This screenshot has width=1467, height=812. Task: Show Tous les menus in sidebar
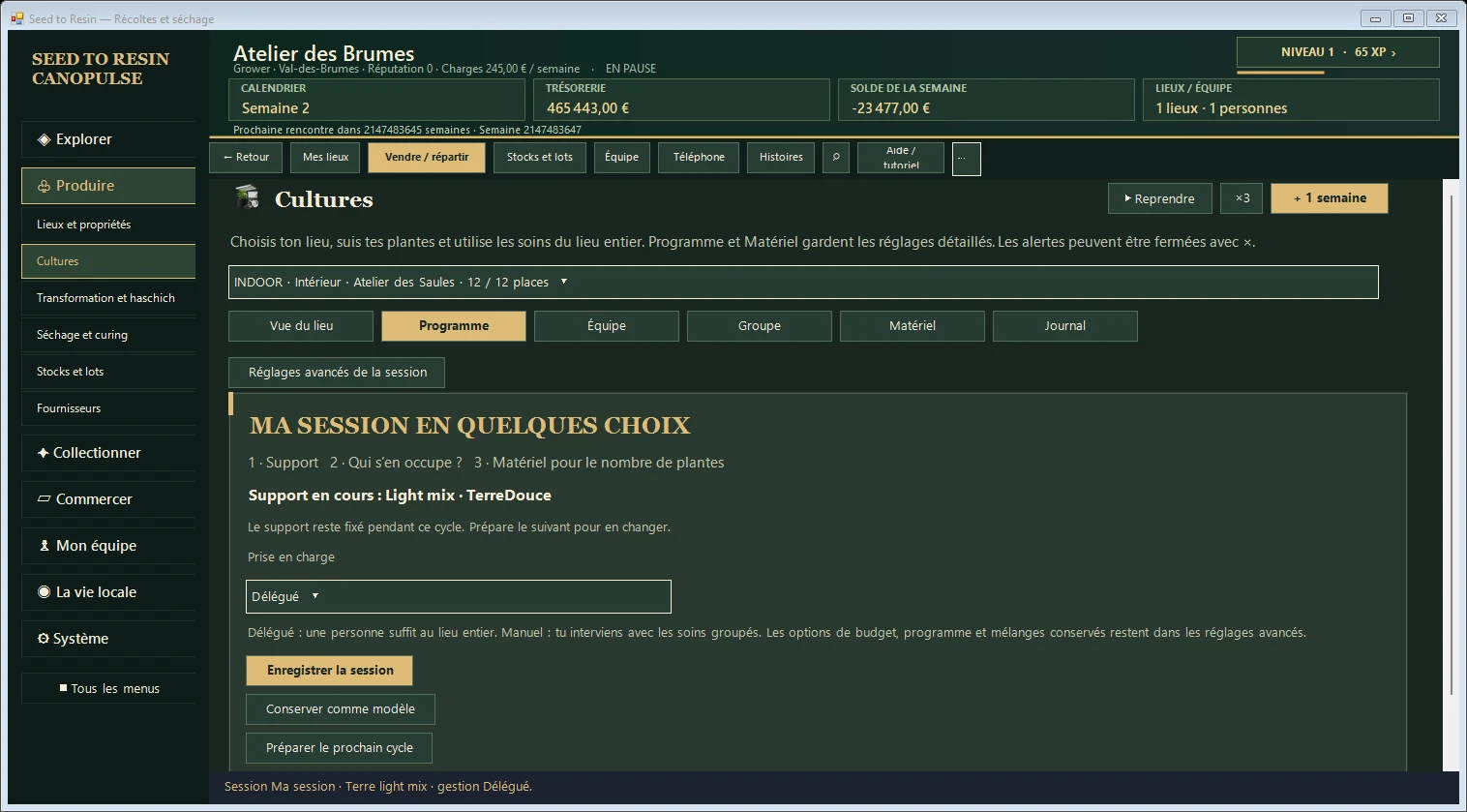[108, 688]
